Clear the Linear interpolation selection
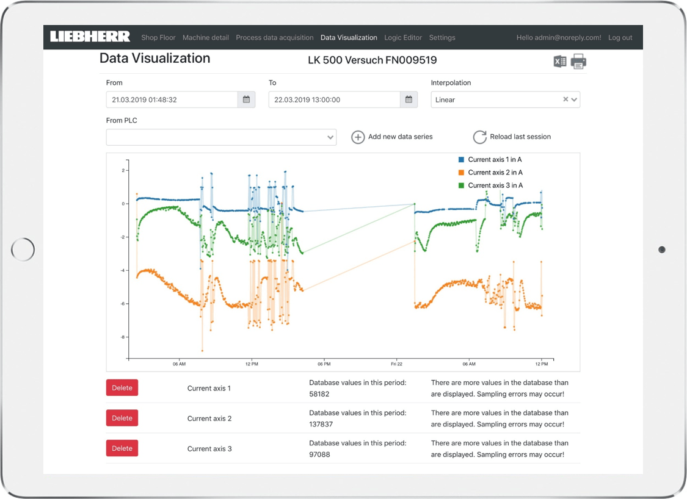The width and height of the screenshot is (687, 499). click(565, 99)
